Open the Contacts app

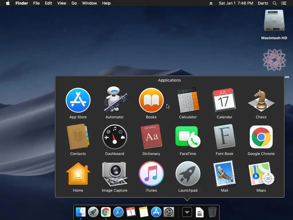78,137
